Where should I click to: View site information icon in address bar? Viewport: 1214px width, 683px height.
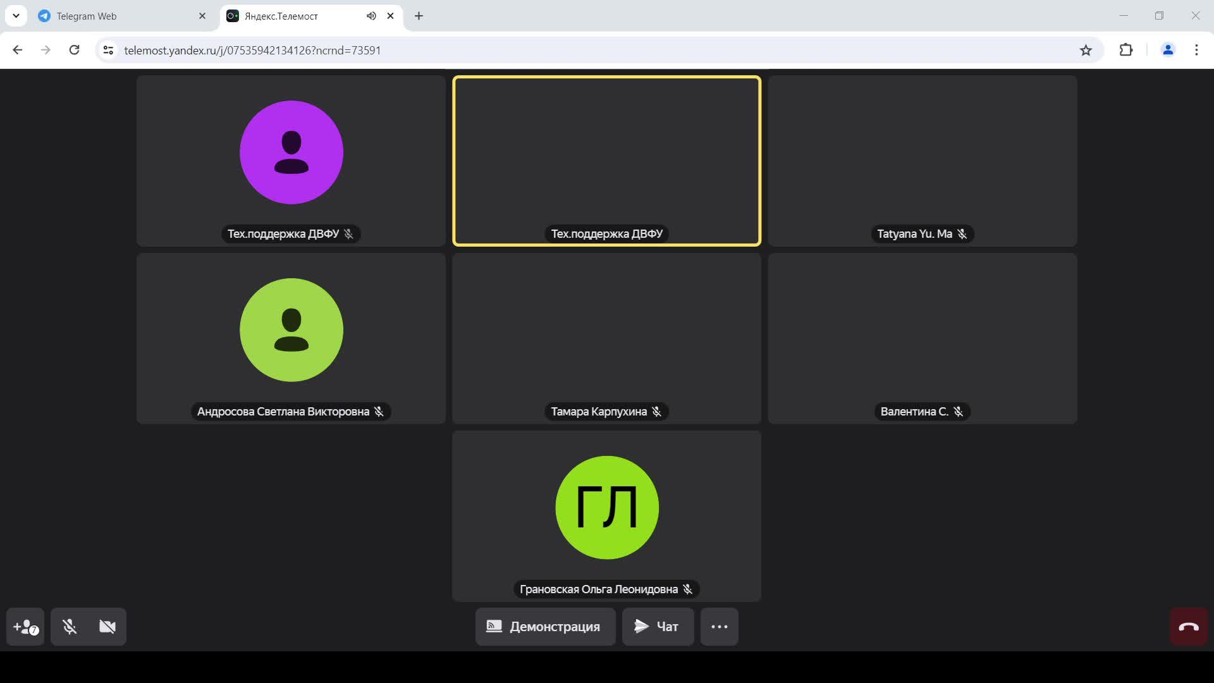pyautogui.click(x=108, y=50)
